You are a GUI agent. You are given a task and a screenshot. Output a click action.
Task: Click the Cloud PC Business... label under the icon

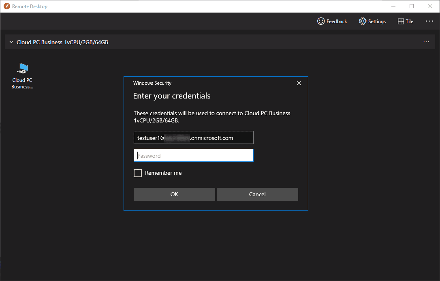[22, 83]
